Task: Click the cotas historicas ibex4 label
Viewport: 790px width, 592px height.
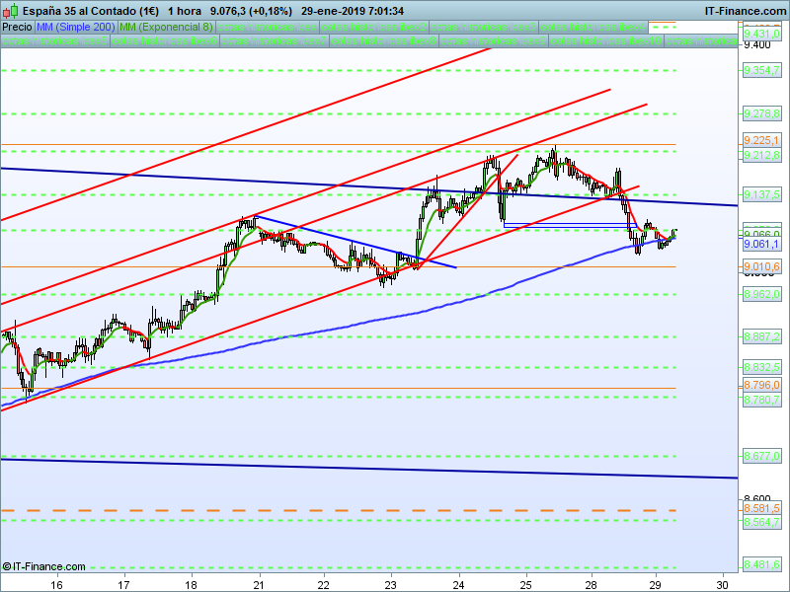Action: coord(593,28)
